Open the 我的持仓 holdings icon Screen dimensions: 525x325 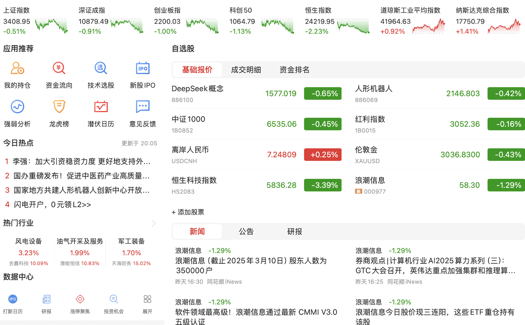[x=17, y=68]
